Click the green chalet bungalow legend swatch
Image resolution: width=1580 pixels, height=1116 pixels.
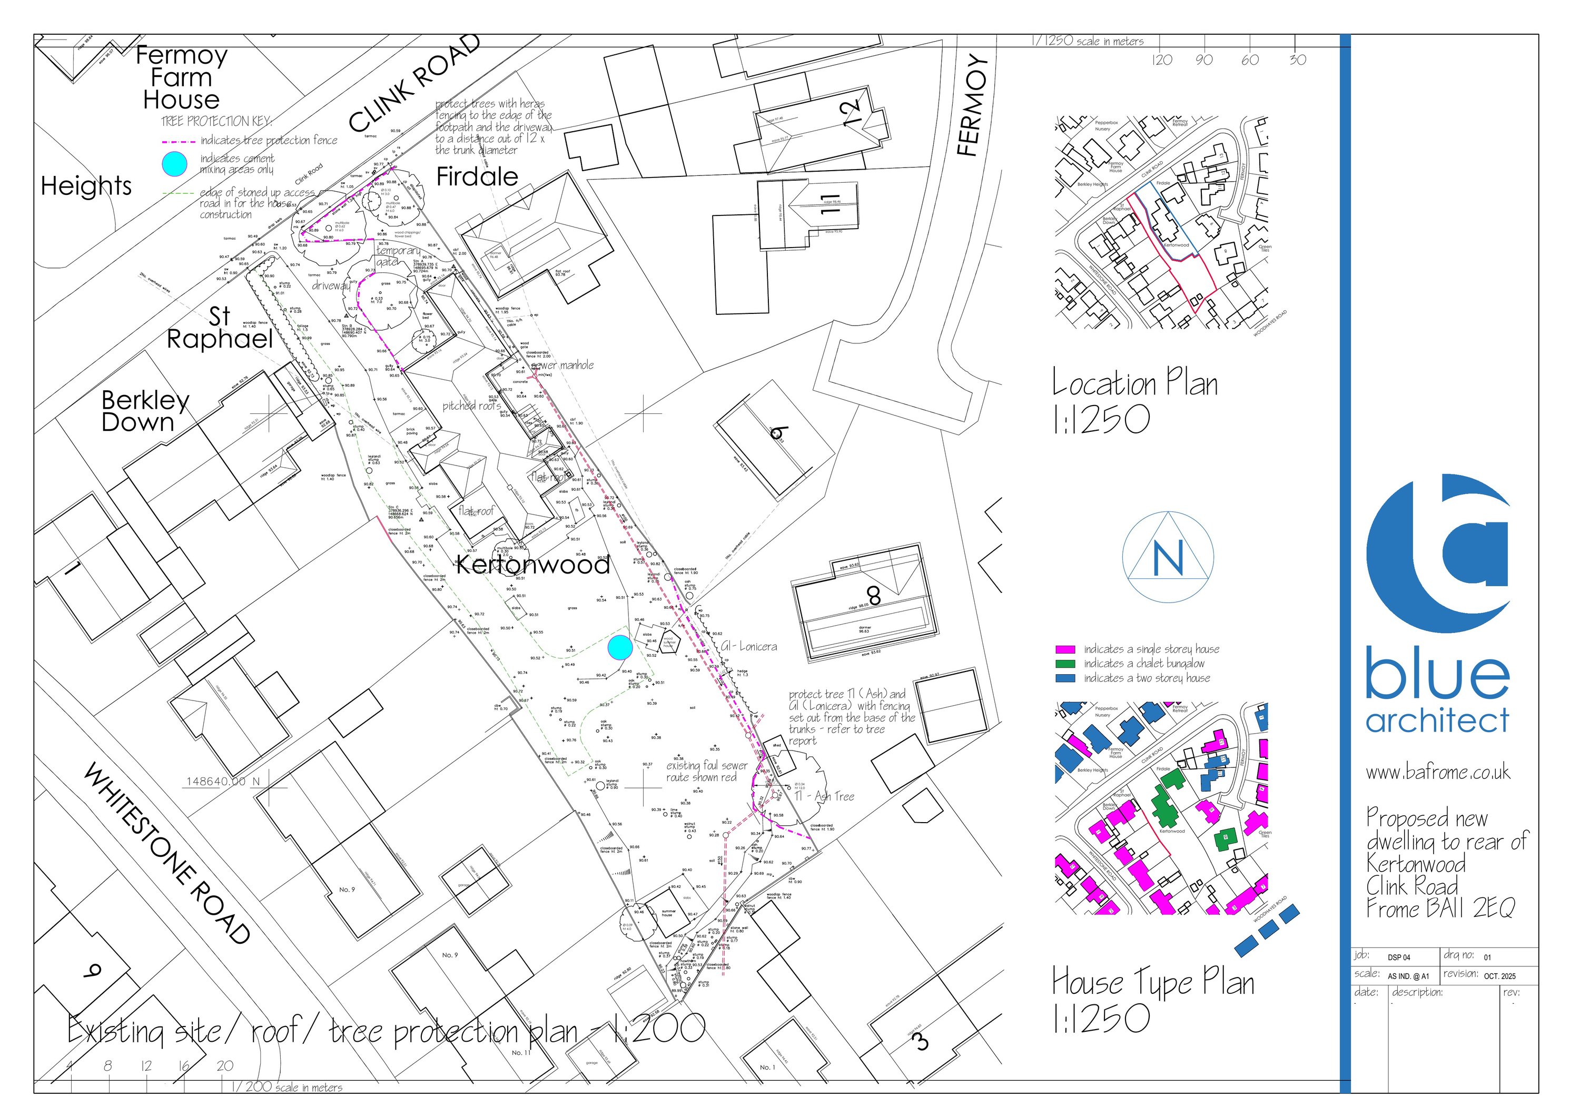coord(1064,664)
